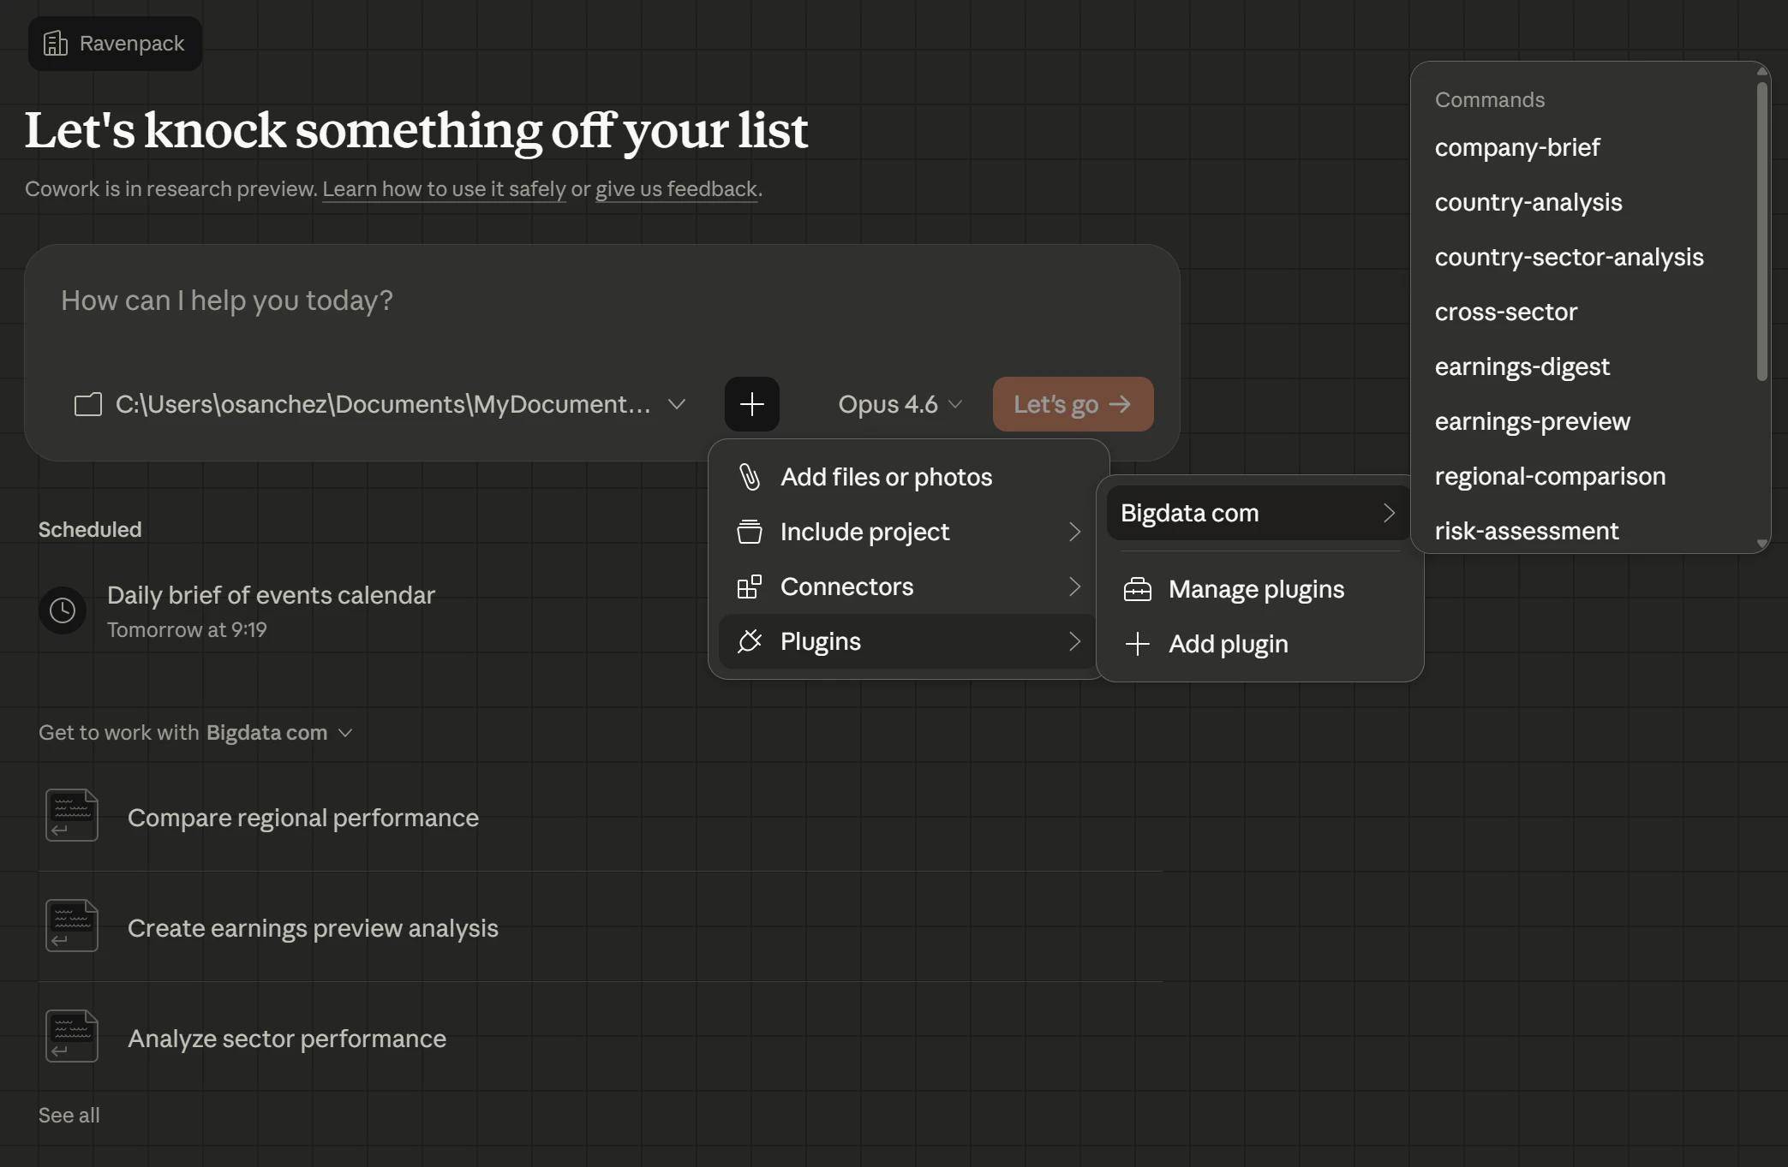Open the give us feedback link
Screen dimensions: 1788x1167
(x=675, y=188)
